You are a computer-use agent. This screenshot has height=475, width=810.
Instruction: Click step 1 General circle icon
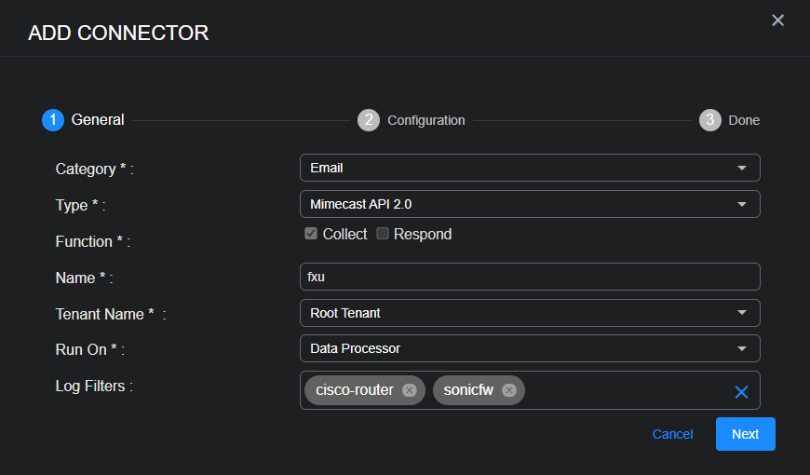pos(53,120)
